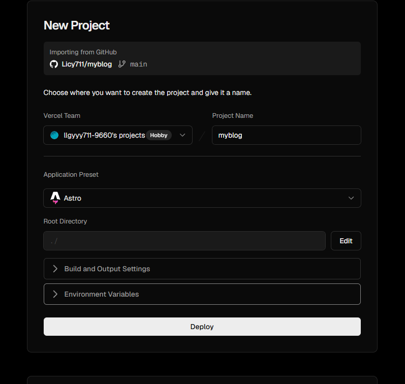
Task: Click the New Project heading
Action: point(76,25)
